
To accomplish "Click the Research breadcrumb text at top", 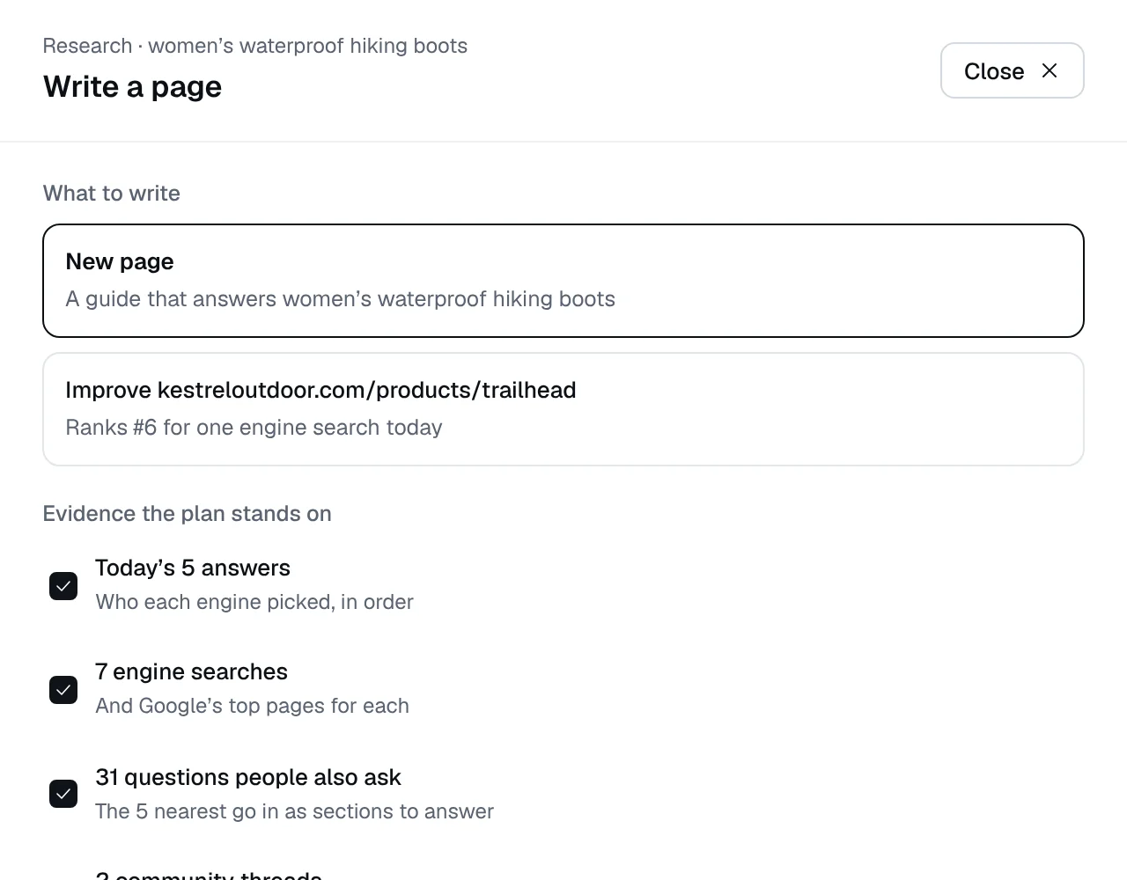I will (x=255, y=46).
